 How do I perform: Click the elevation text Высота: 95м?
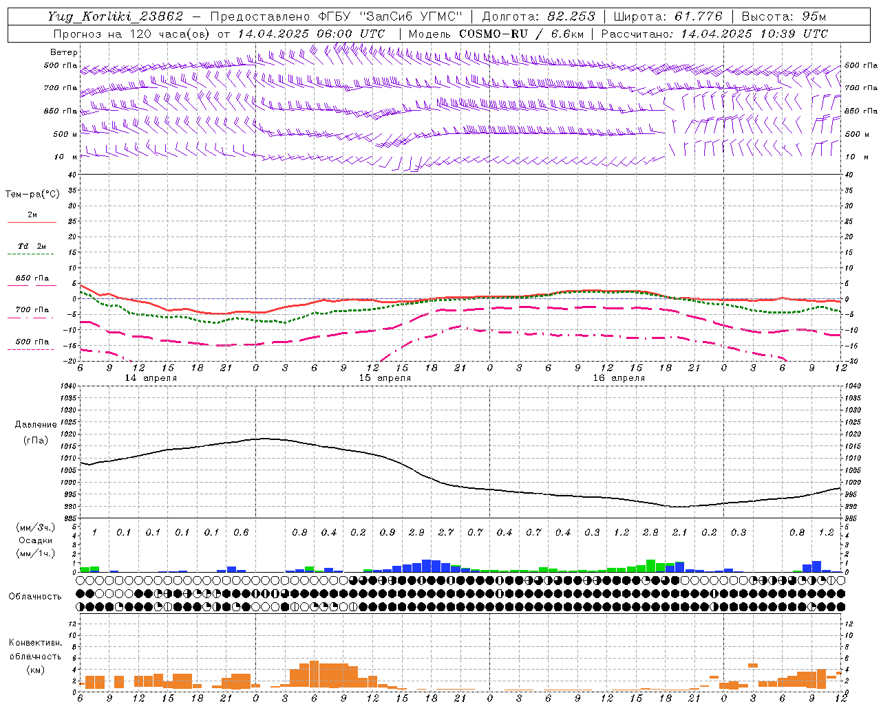784,16
